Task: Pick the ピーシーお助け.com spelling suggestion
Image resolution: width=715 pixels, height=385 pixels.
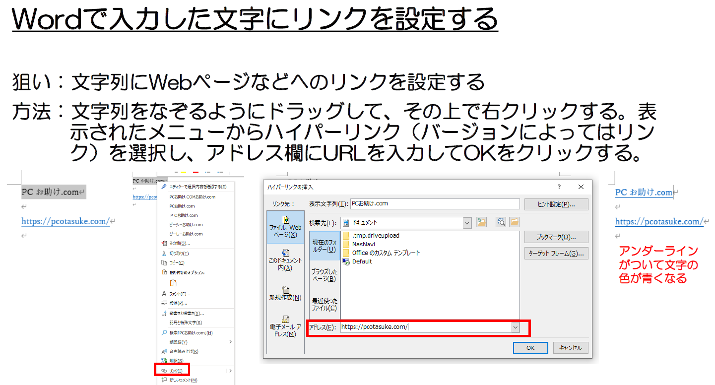Action: click(186, 225)
